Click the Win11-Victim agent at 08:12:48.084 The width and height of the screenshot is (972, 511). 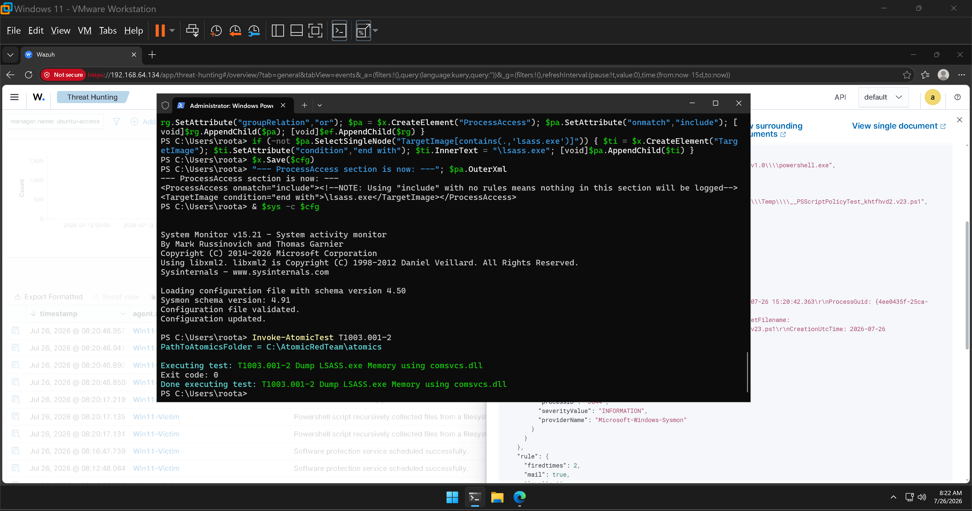click(156, 469)
